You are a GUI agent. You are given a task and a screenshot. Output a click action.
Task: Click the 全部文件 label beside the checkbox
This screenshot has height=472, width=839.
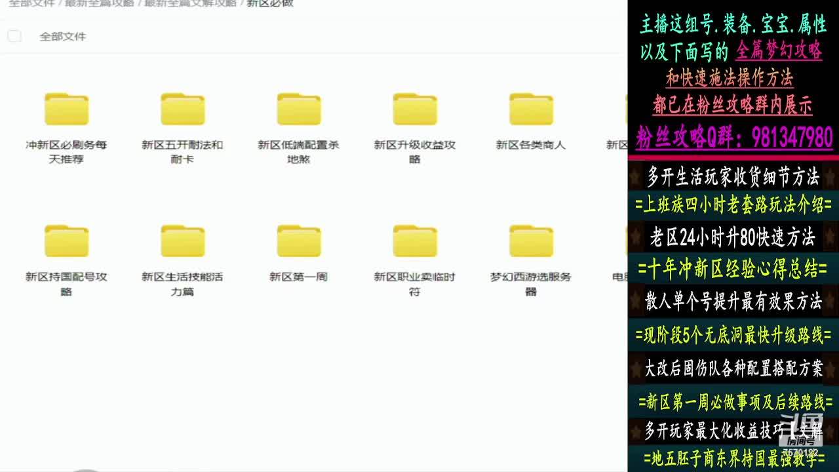tap(62, 37)
